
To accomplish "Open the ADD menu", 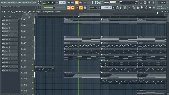I will coord(9,2).
